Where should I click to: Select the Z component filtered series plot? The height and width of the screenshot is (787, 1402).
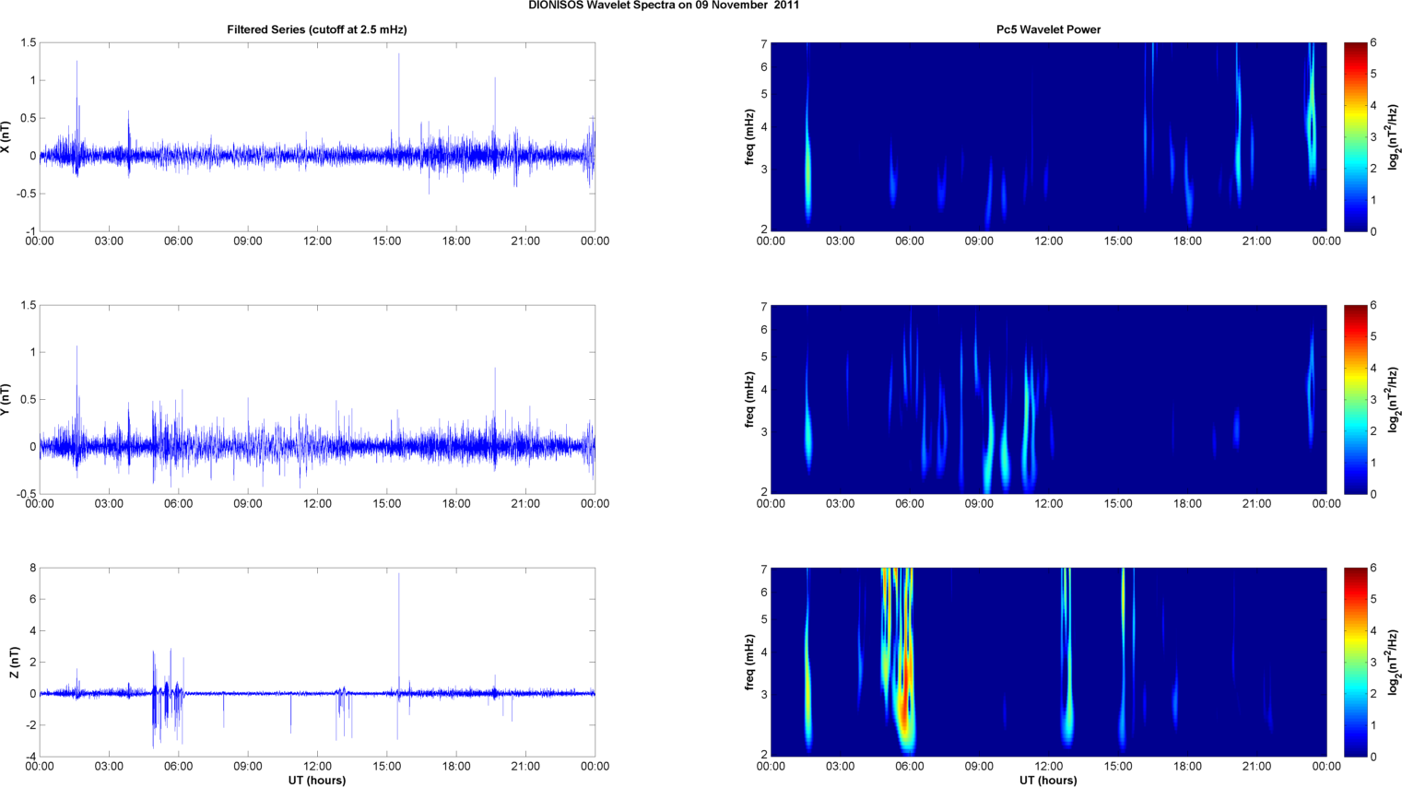click(x=316, y=662)
